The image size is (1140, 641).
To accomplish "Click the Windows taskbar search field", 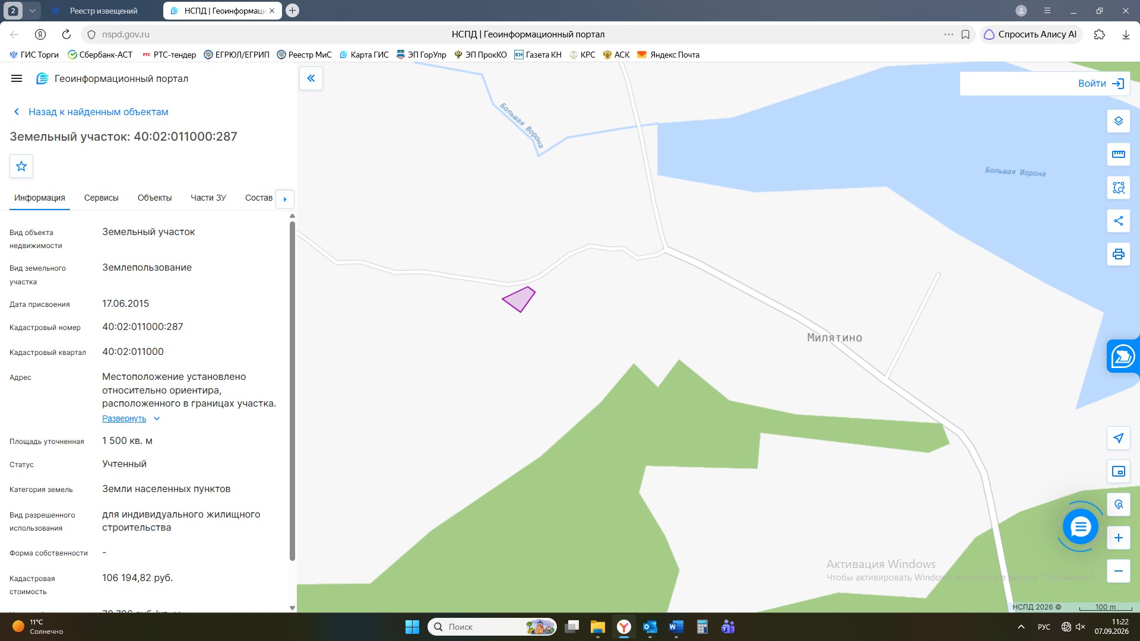I will click(x=492, y=627).
